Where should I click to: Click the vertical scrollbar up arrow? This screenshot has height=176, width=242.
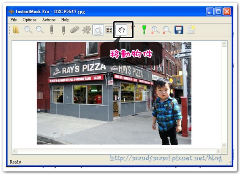pyautogui.click(x=224, y=44)
